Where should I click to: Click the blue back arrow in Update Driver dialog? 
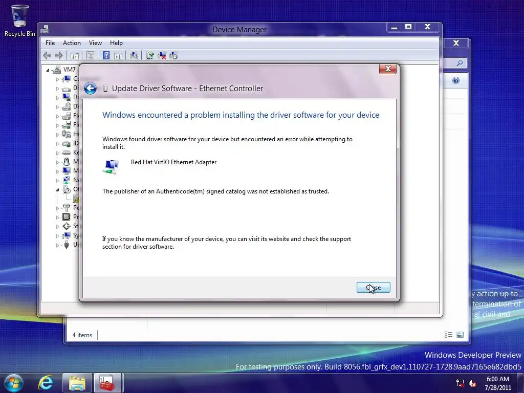click(90, 88)
